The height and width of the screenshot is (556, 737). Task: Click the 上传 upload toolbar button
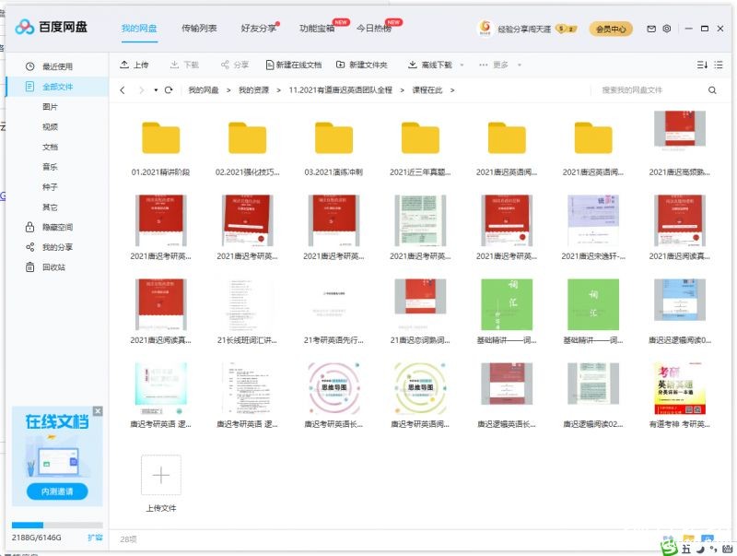point(134,65)
